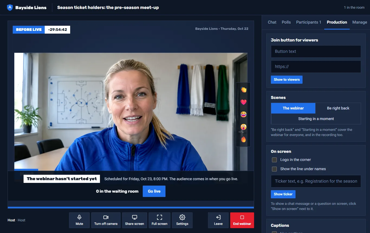Focus the Button text field

tap(316, 51)
